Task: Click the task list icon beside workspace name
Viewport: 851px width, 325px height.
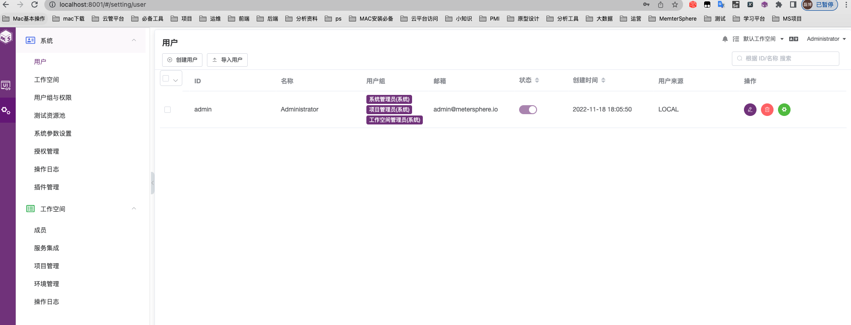Action: coord(736,39)
